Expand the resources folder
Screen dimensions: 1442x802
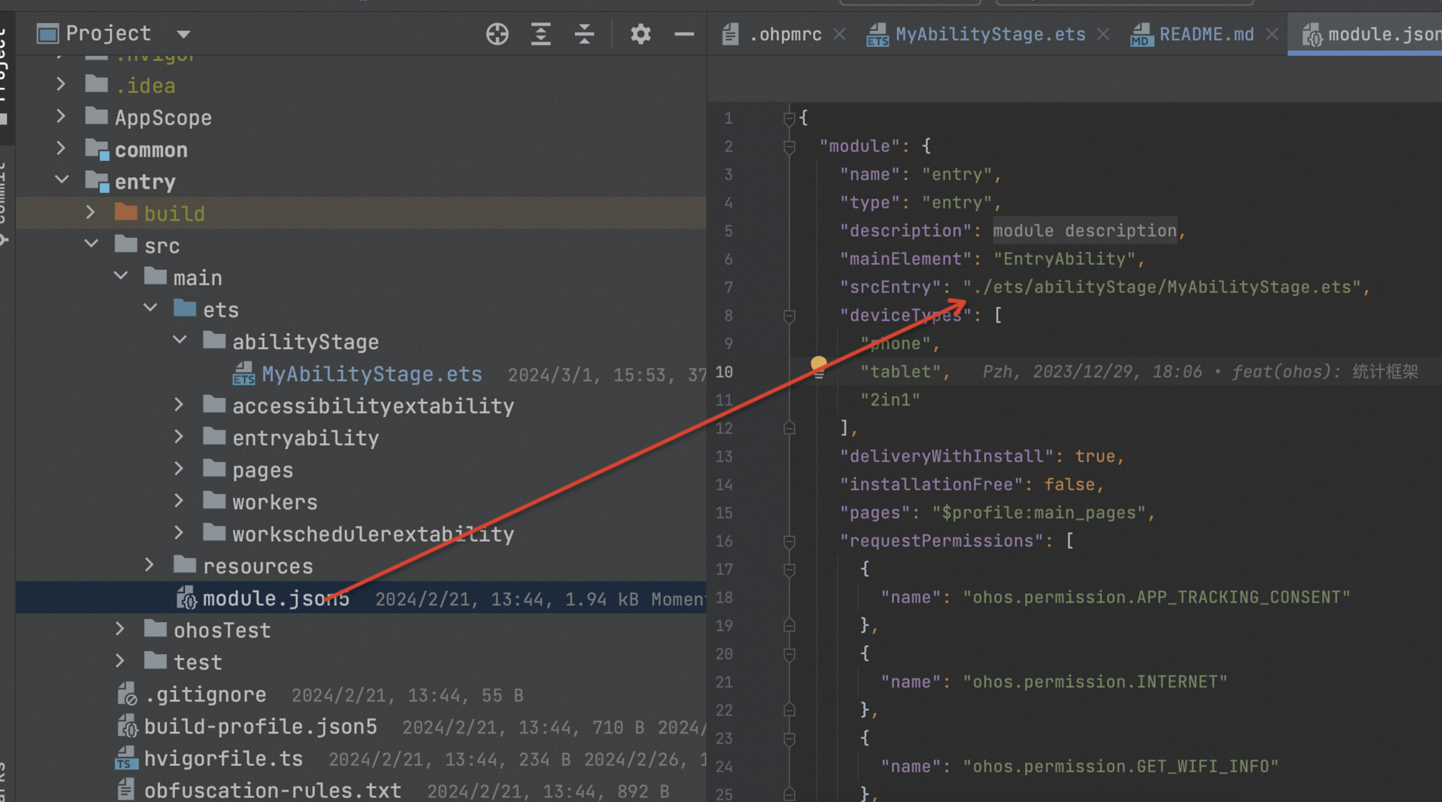click(149, 565)
